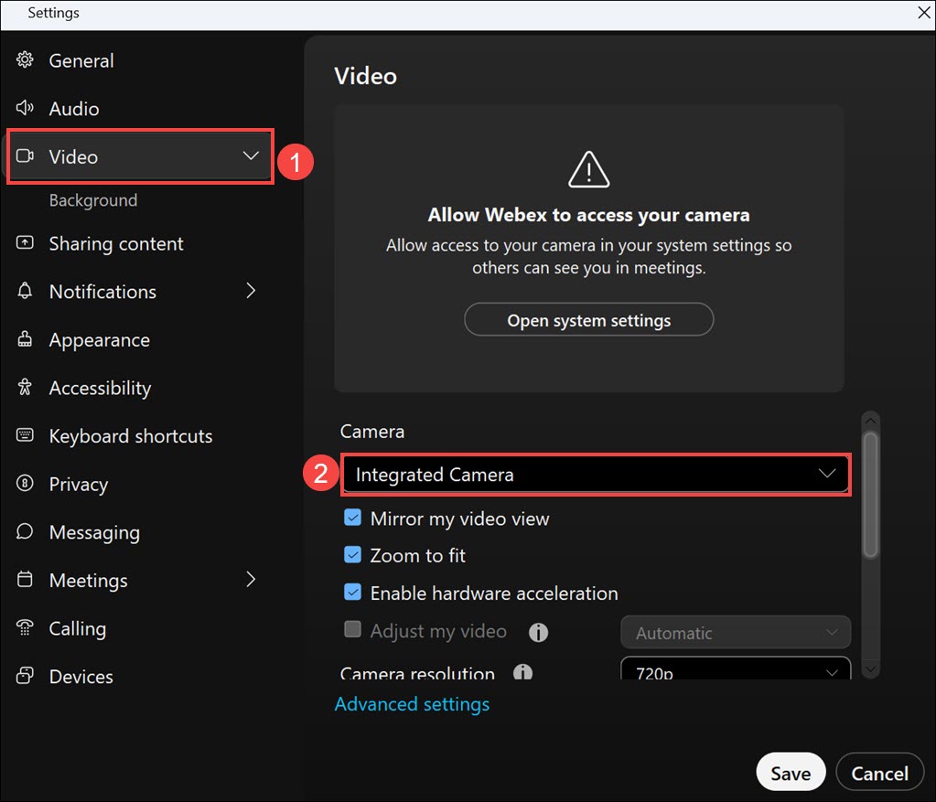Select Background under Video
Image resolution: width=936 pixels, height=802 pixels.
point(93,200)
